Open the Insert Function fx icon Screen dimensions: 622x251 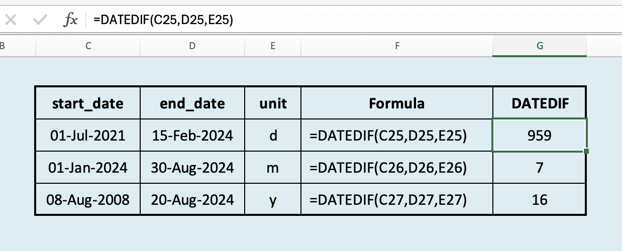(x=70, y=20)
